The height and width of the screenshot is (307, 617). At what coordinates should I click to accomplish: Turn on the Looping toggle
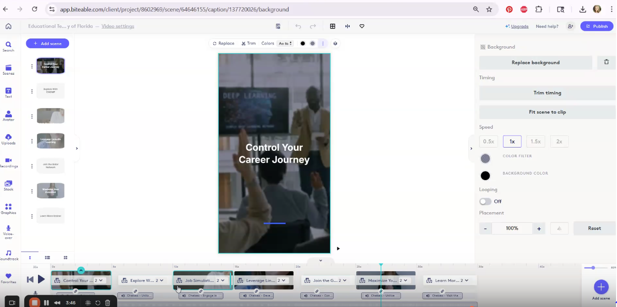pos(484,201)
